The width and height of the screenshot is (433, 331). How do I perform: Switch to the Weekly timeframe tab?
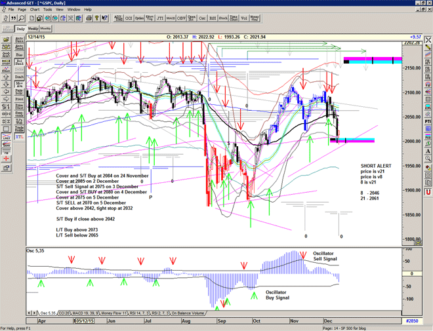pos(33,29)
